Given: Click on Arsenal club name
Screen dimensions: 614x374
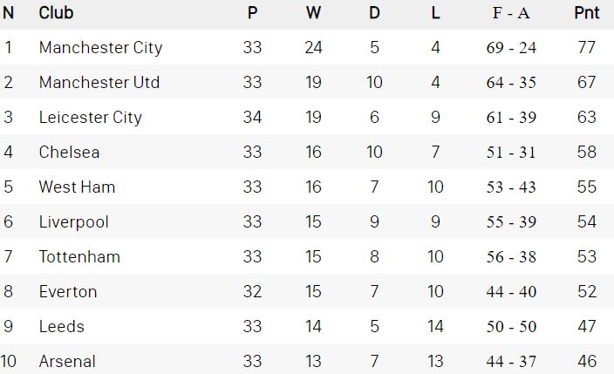Looking at the screenshot, I should pos(67,361).
